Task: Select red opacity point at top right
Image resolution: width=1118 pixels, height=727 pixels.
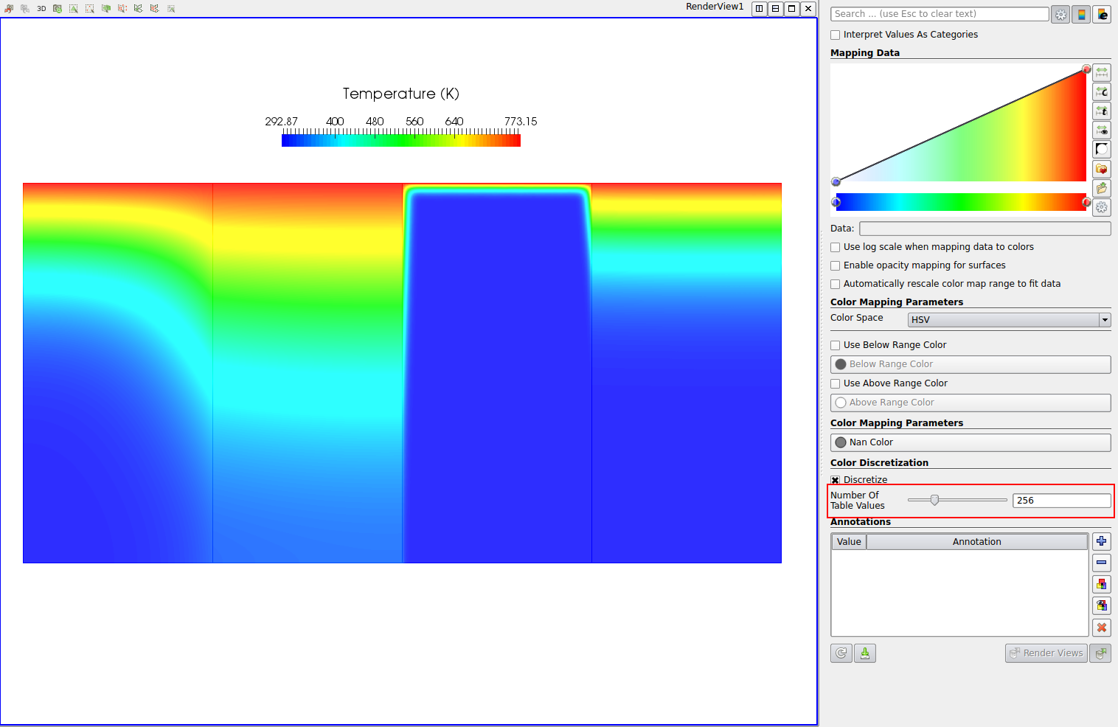Action: (x=1086, y=69)
